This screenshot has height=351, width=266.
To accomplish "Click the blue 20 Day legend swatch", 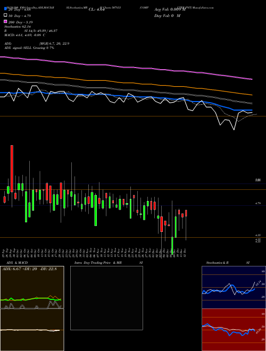I will (x=5, y=9).
